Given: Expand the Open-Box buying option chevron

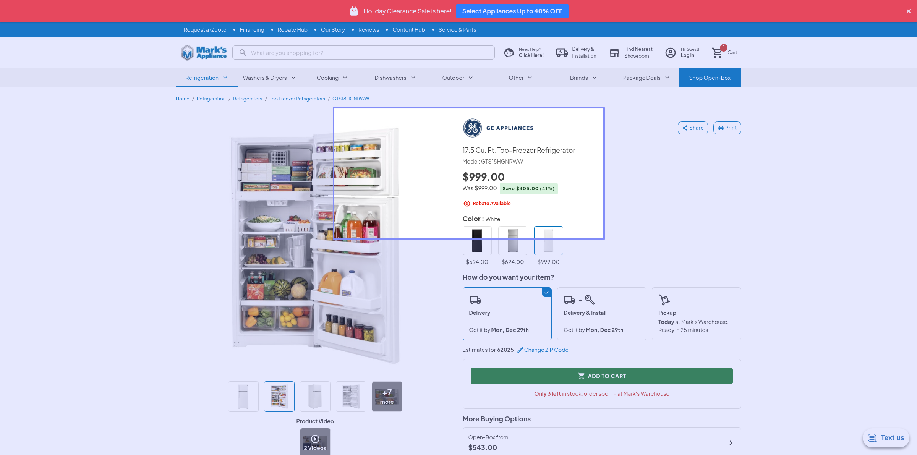Looking at the screenshot, I should [731, 443].
